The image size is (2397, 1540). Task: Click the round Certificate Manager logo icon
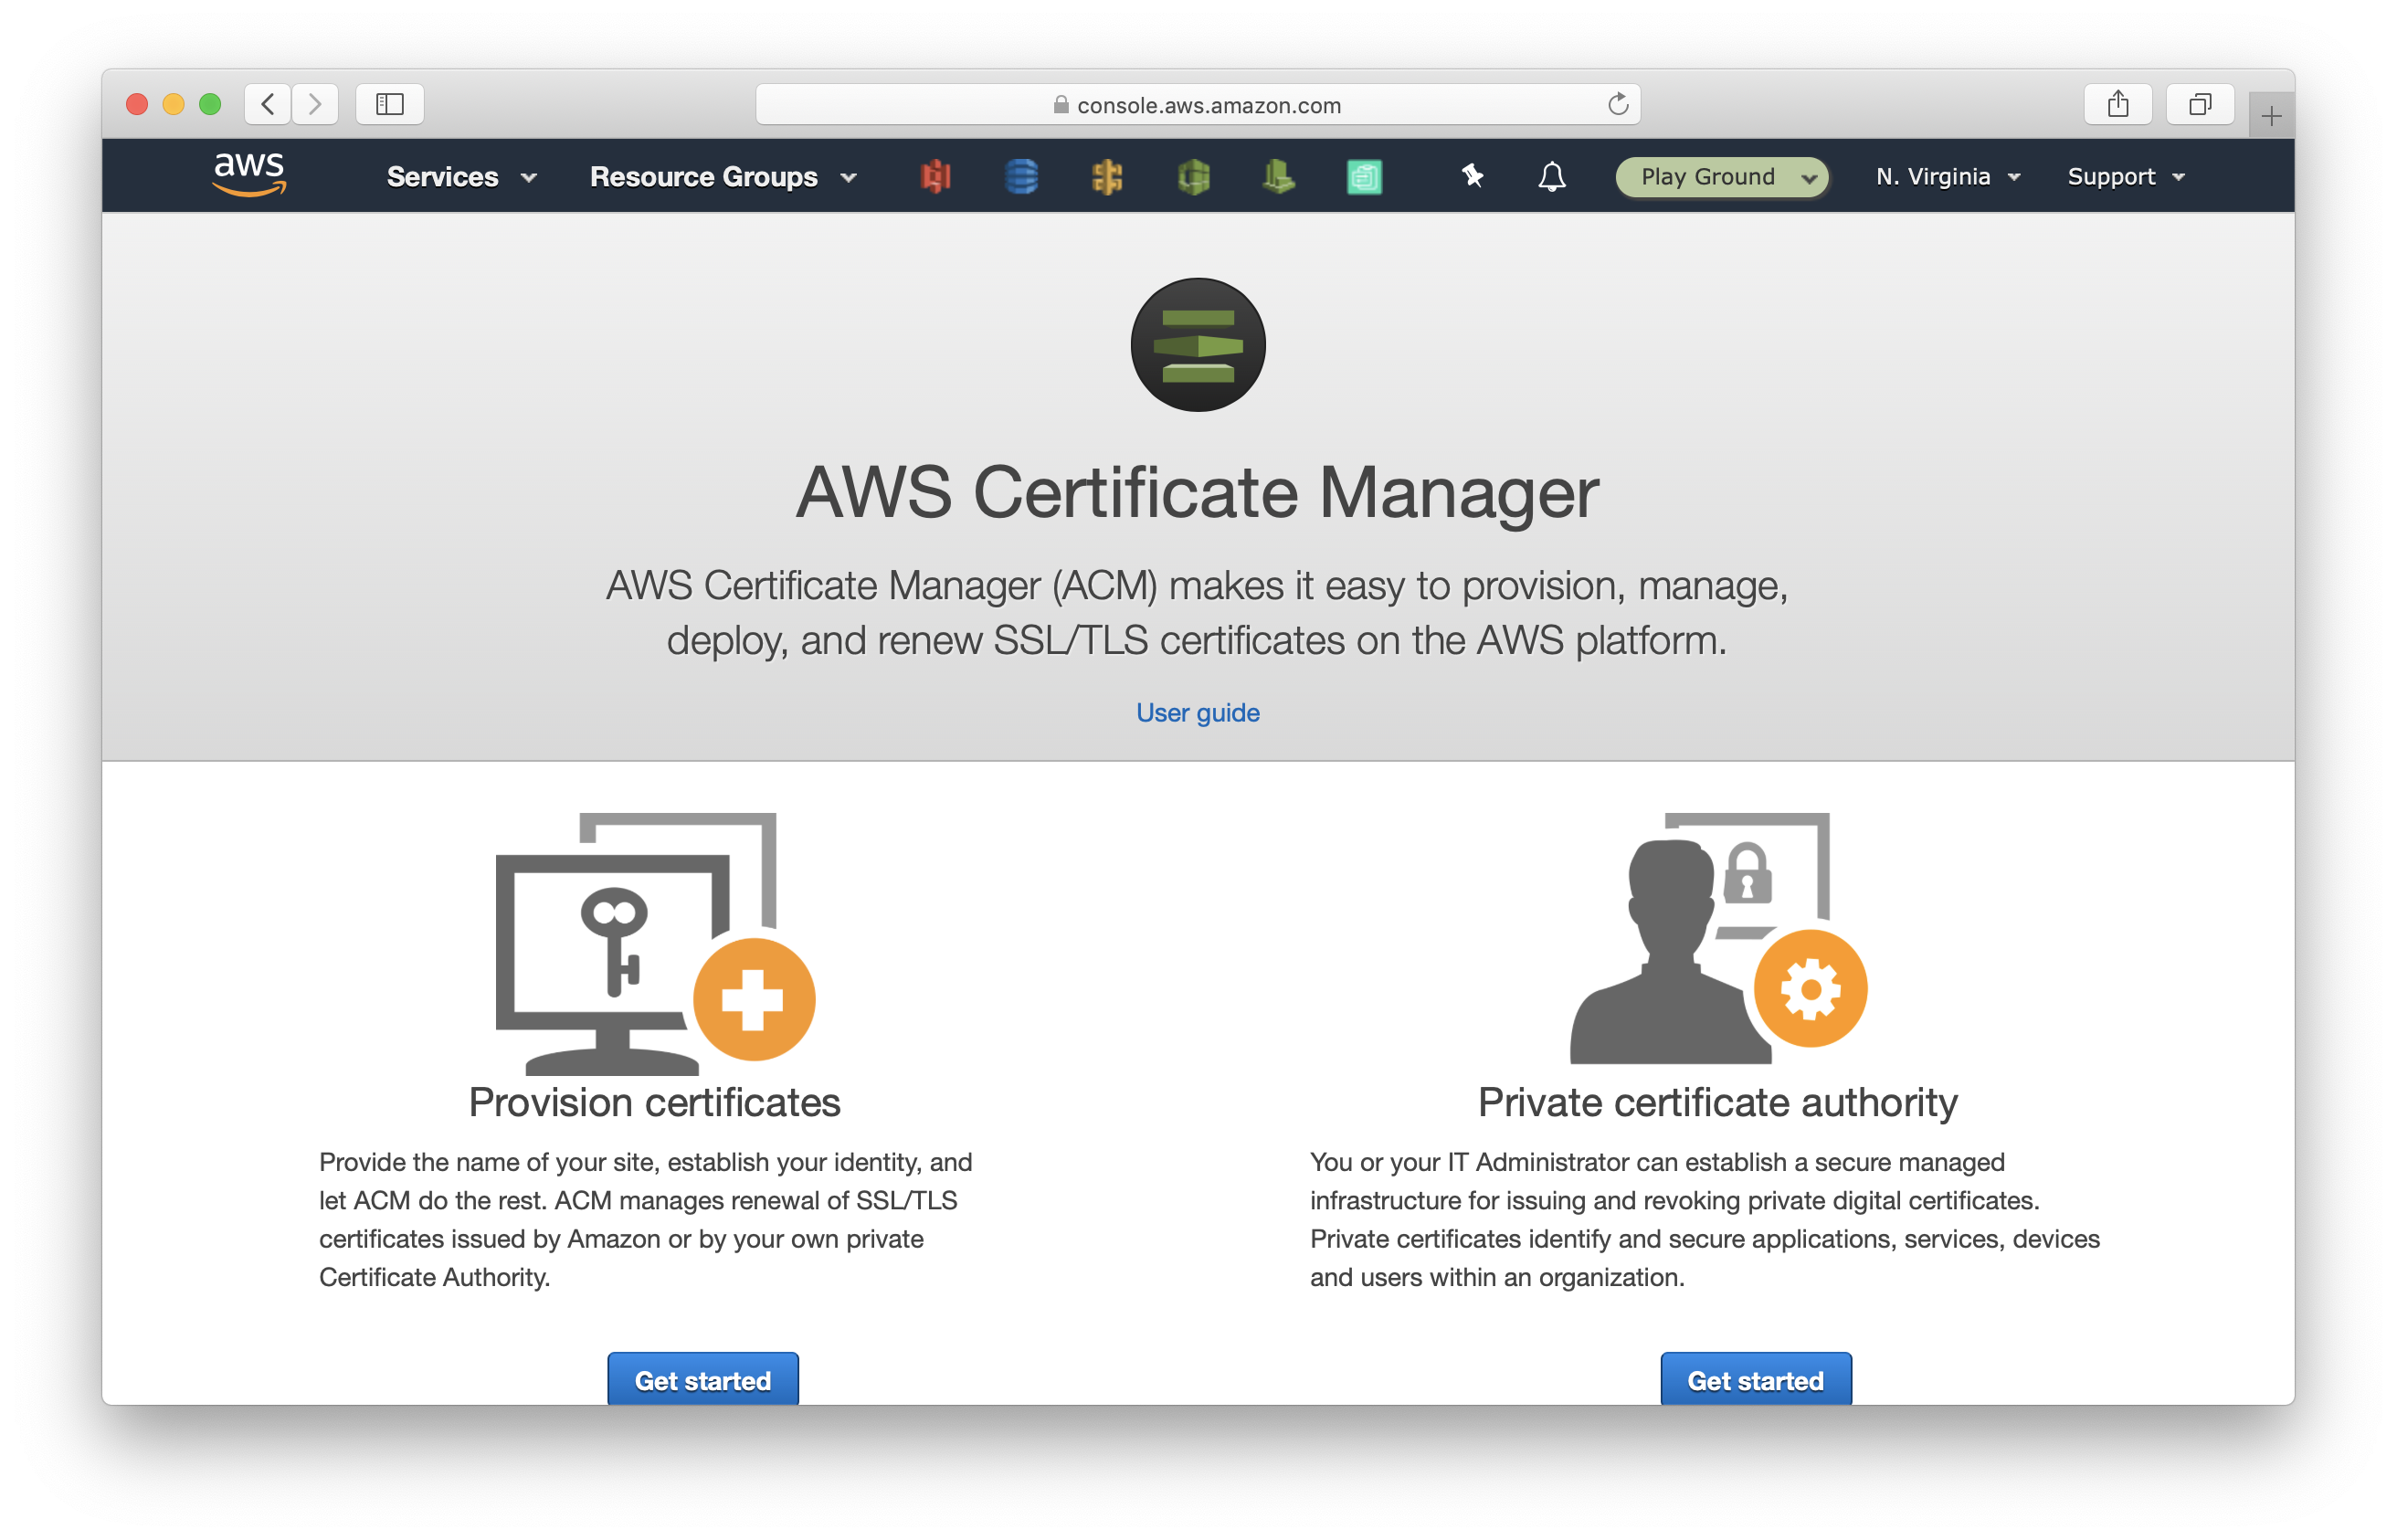(1197, 345)
